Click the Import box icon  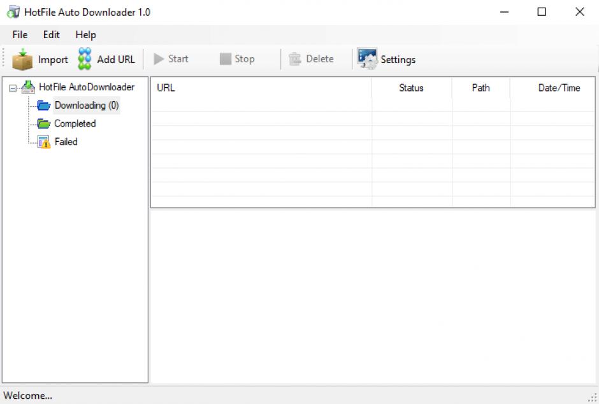pos(22,59)
